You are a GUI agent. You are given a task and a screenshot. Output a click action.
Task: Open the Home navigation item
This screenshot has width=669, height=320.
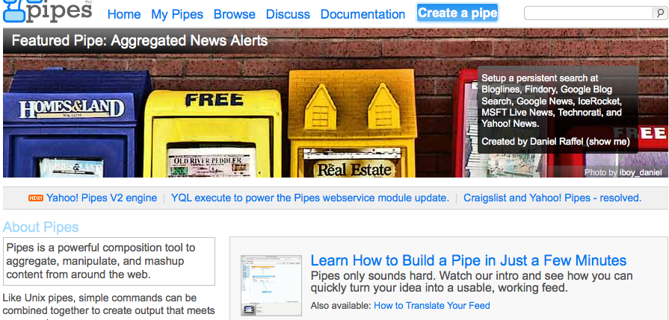124,14
